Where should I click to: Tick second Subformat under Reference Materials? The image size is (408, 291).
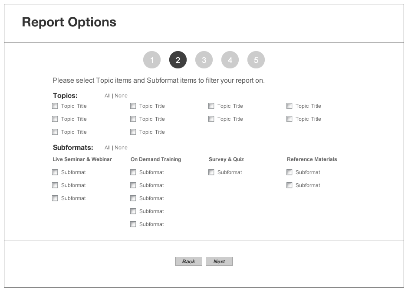click(290, 185)
